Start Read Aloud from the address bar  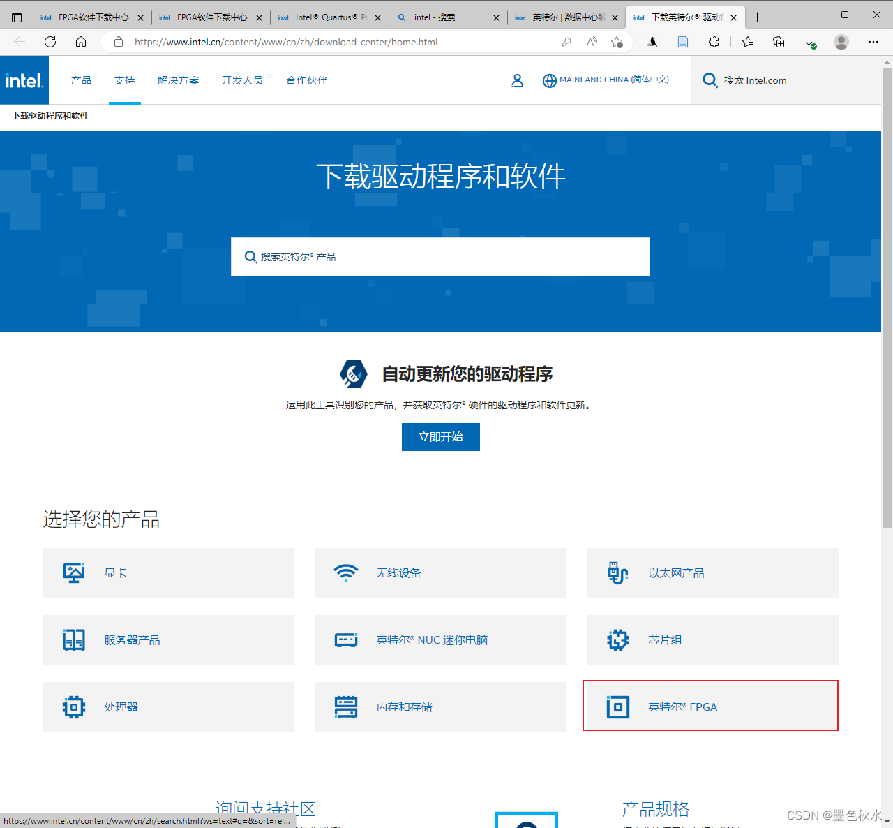[x=592, y=42]
